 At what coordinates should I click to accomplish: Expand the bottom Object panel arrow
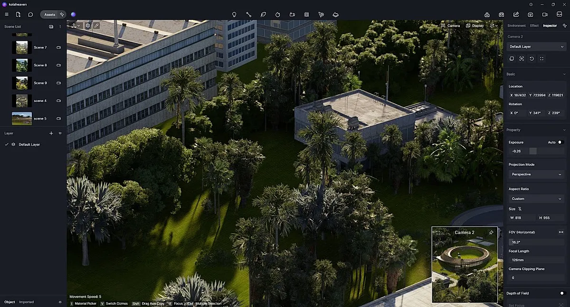60,302
